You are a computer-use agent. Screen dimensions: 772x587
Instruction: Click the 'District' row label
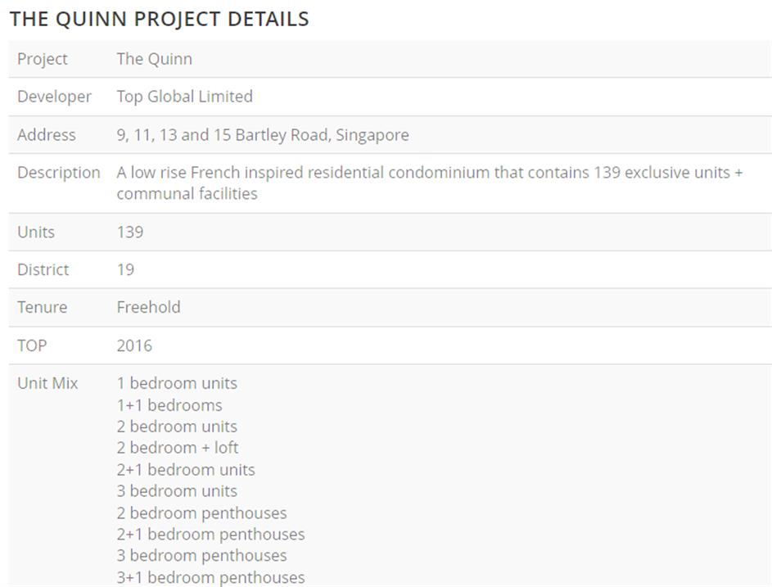tap(43, 270)
